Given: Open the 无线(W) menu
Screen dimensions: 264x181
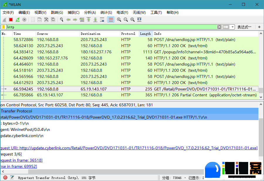Looking at the screenshot, I should 139,13.
